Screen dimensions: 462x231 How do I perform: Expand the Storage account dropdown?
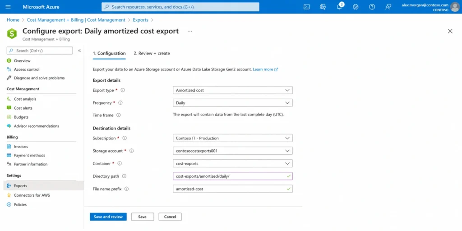point(232,151)
